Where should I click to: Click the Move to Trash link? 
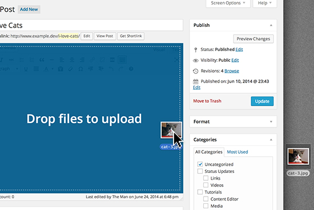207,101
